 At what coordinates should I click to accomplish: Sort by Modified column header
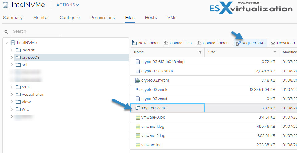(290, 52)
